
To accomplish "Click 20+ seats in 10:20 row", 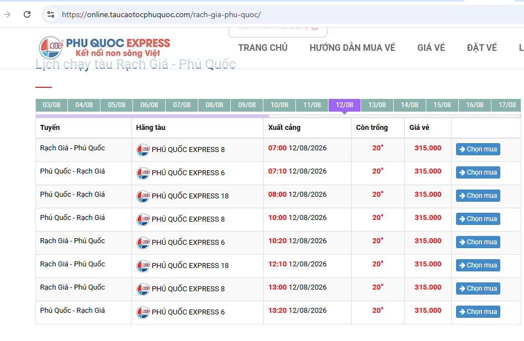I will [x=378, y=240].
